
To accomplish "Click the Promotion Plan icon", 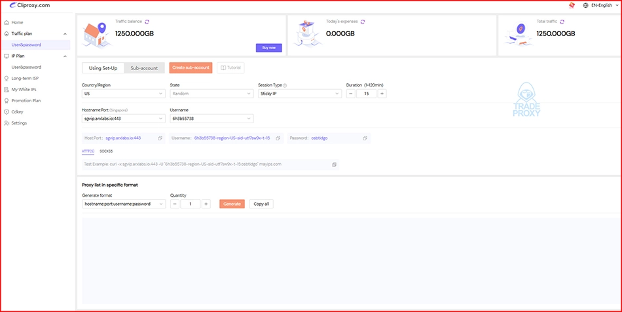I will [7, 100].
